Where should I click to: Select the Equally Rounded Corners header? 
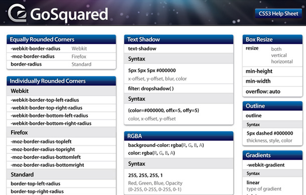click(61, 40)
